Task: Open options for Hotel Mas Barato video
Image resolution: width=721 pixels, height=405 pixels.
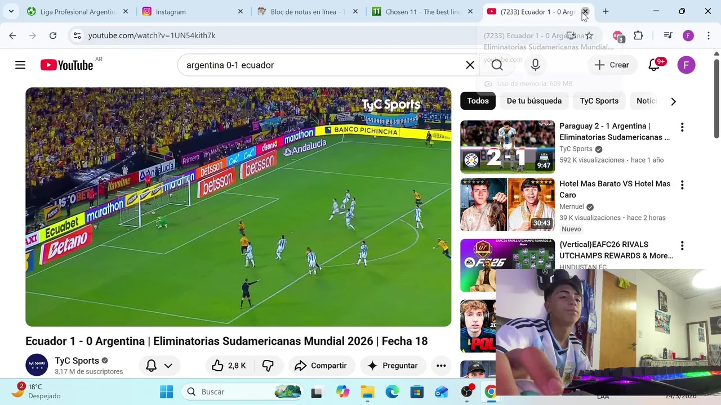Action: [x=682, y=185]
